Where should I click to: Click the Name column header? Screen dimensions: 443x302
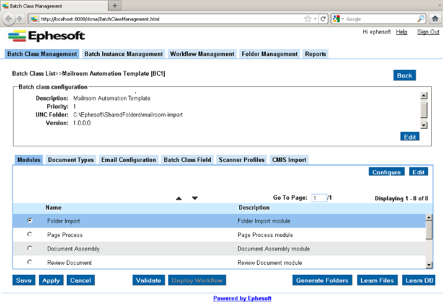[53, 207]
